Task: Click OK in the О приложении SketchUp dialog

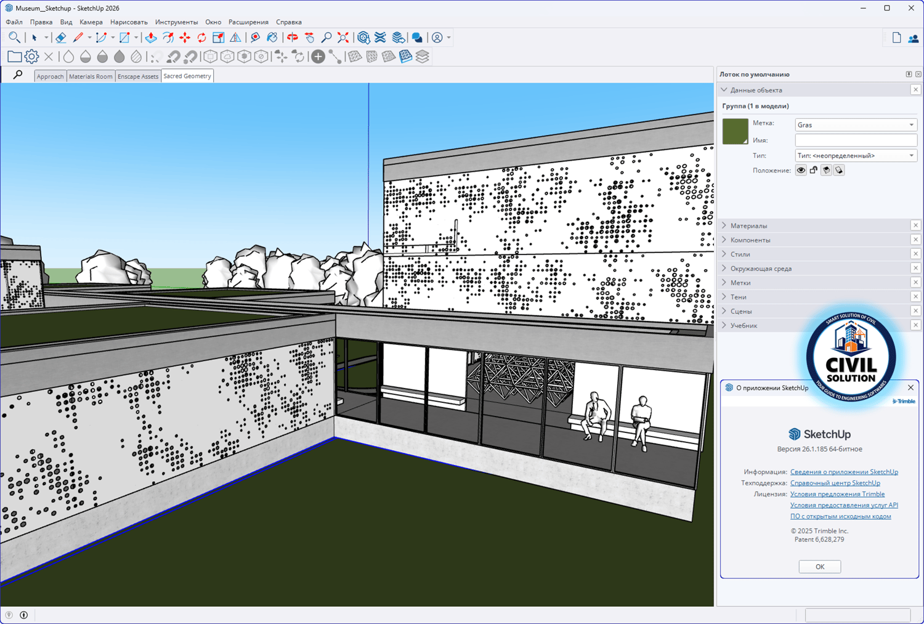Action: pyautogui.click(x=819, y=567)
